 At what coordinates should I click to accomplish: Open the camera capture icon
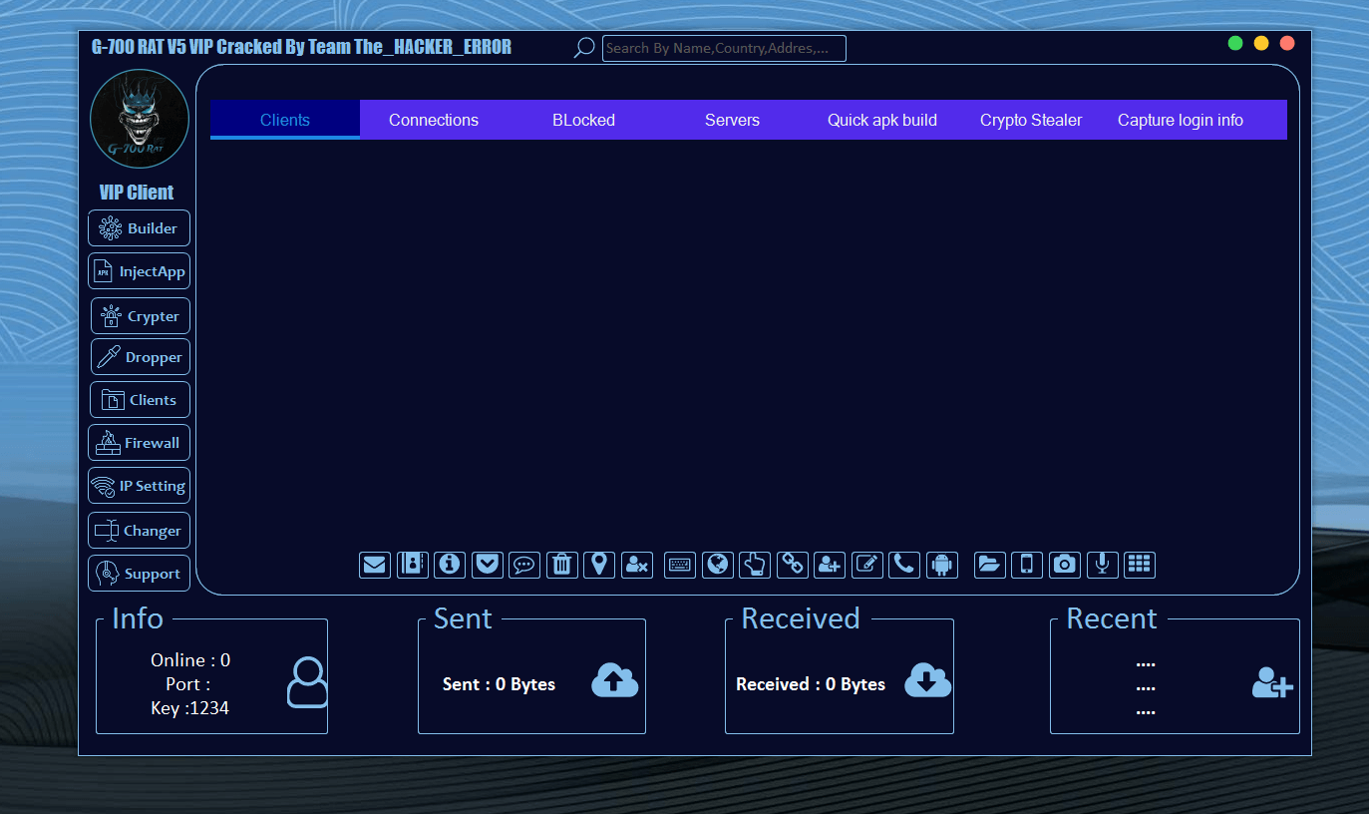point(1065,565)
